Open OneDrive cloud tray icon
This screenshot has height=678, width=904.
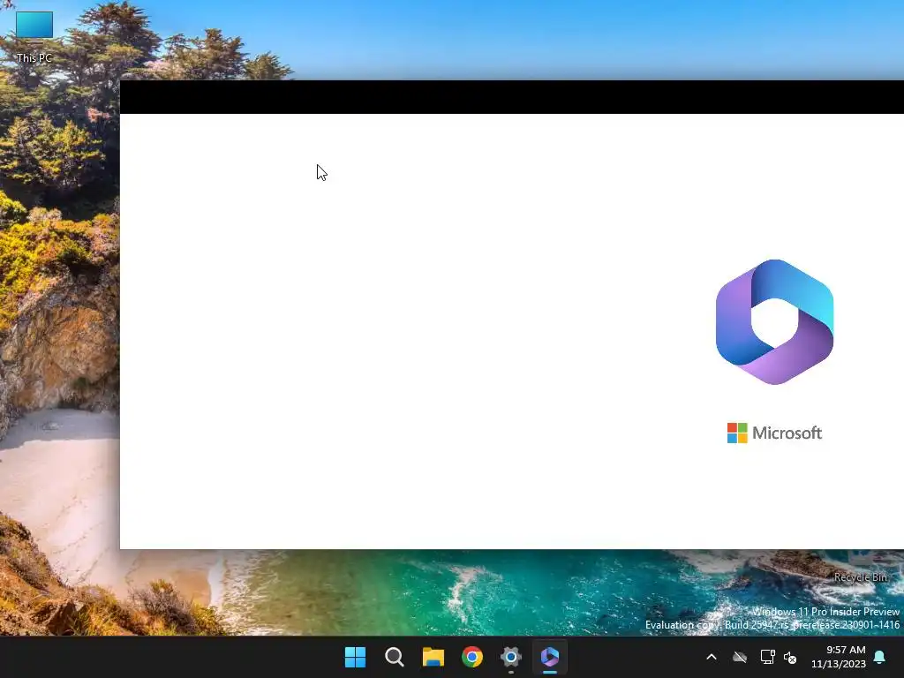(740, 657)
